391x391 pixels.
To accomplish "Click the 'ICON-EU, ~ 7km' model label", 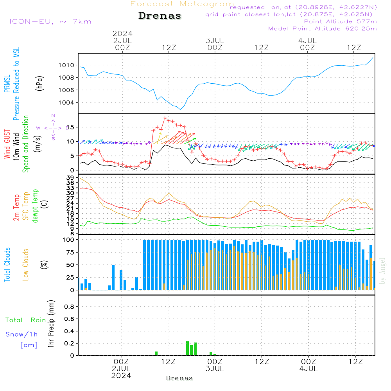I will [x=50, y=22].
